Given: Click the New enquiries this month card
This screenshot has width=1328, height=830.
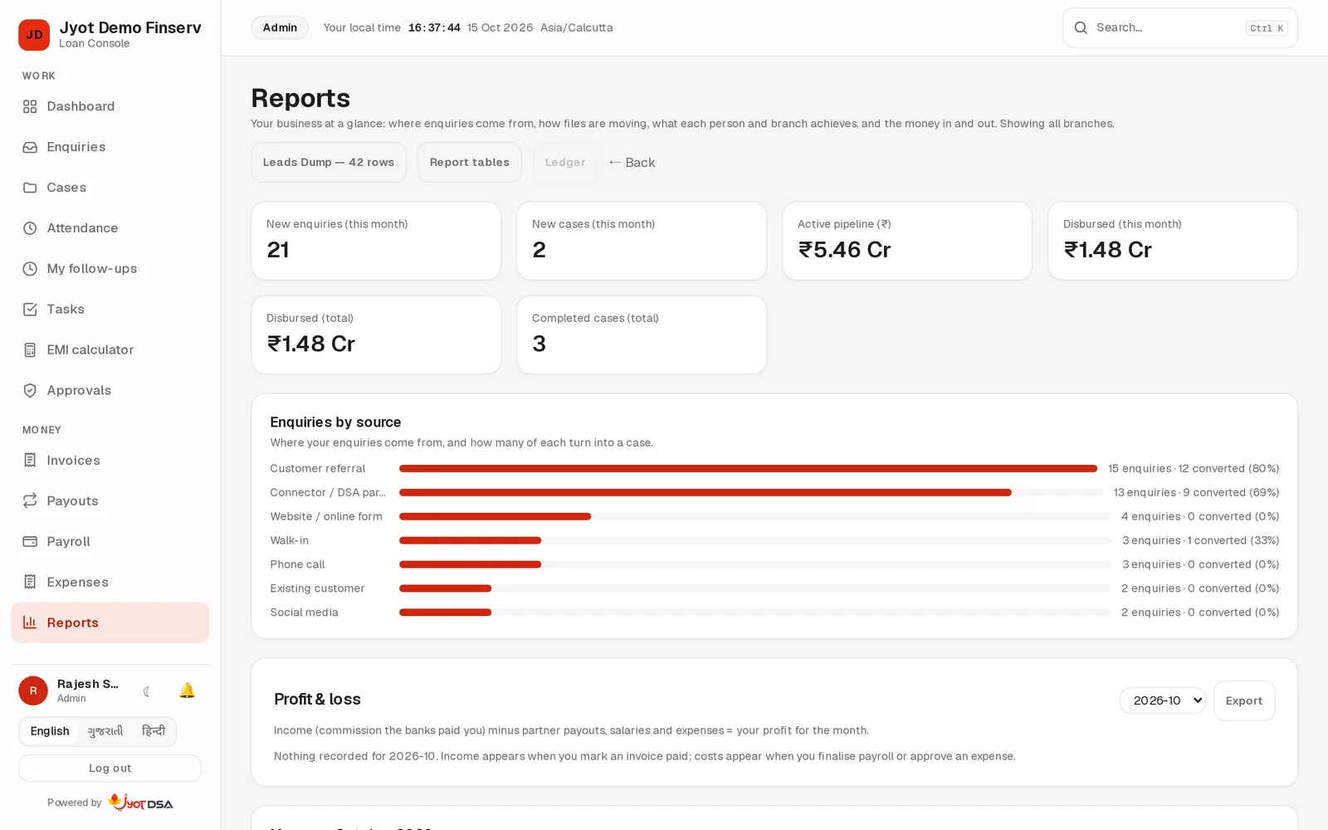Looking at the screenshot, I should coord(376,241).
